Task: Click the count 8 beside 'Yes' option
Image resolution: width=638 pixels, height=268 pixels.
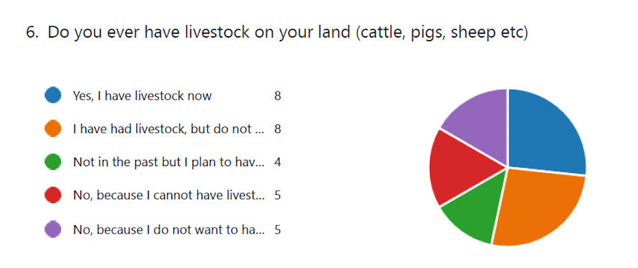Action: pyautogui.click(x=278, y=96)
